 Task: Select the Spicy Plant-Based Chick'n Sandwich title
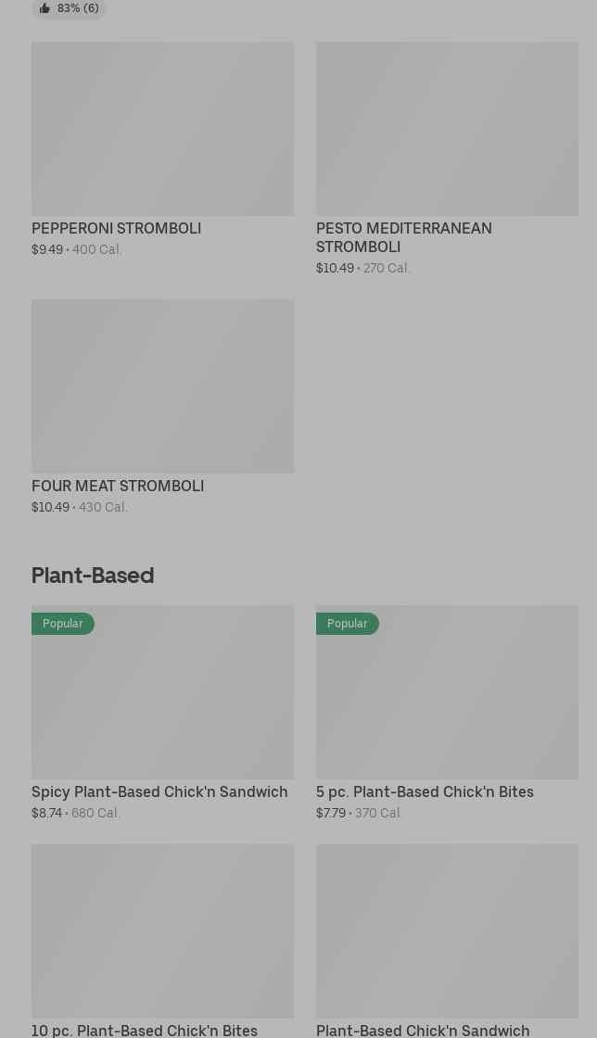click(159, 791)
